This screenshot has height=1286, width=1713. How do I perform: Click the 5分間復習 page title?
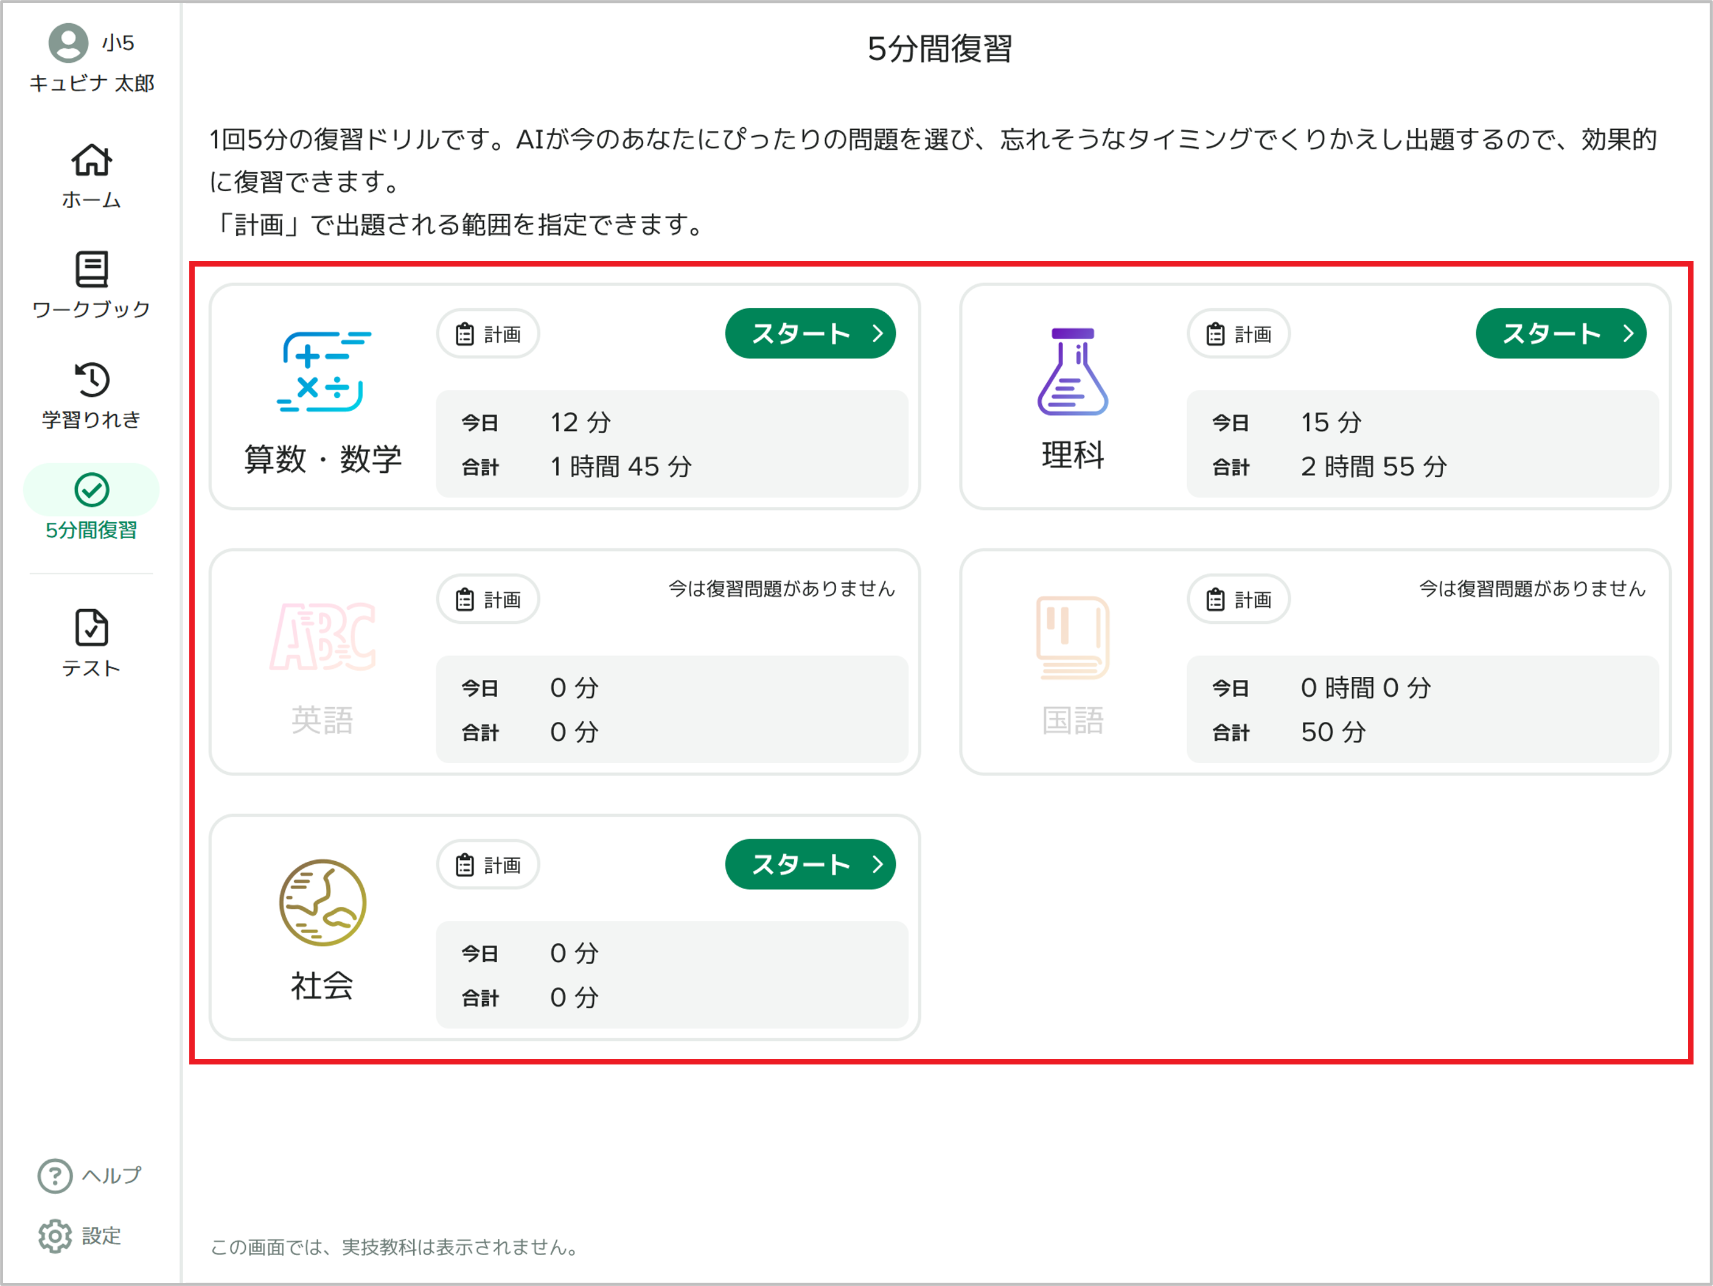(940, 49)
